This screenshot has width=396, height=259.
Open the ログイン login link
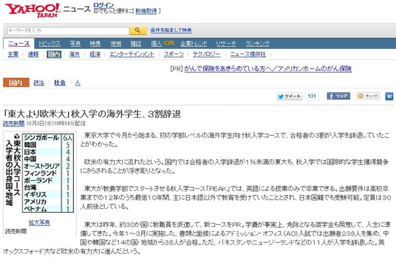click(104, 5)
